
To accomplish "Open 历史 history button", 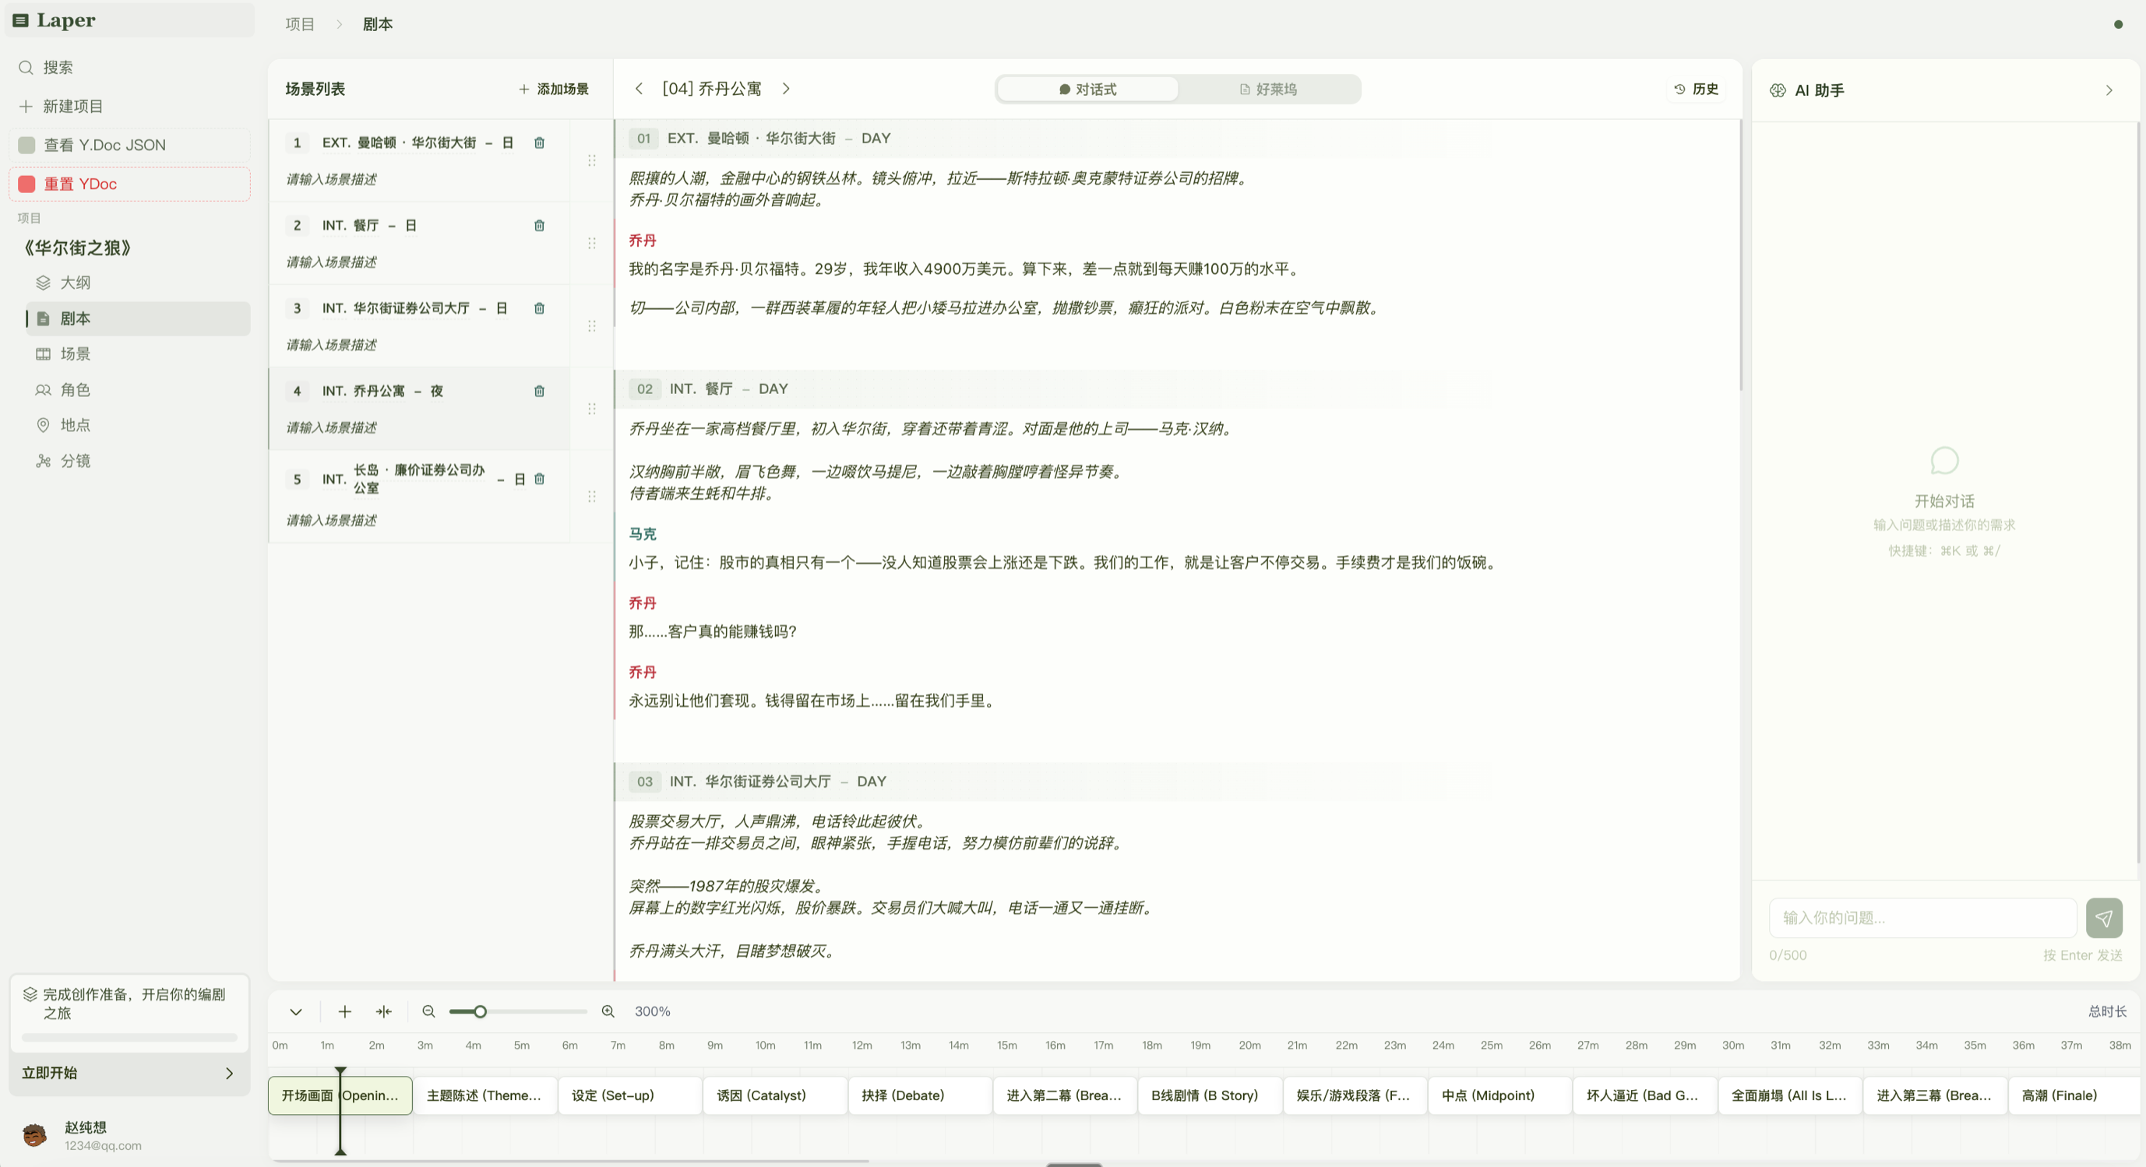I will (1695, 89).
